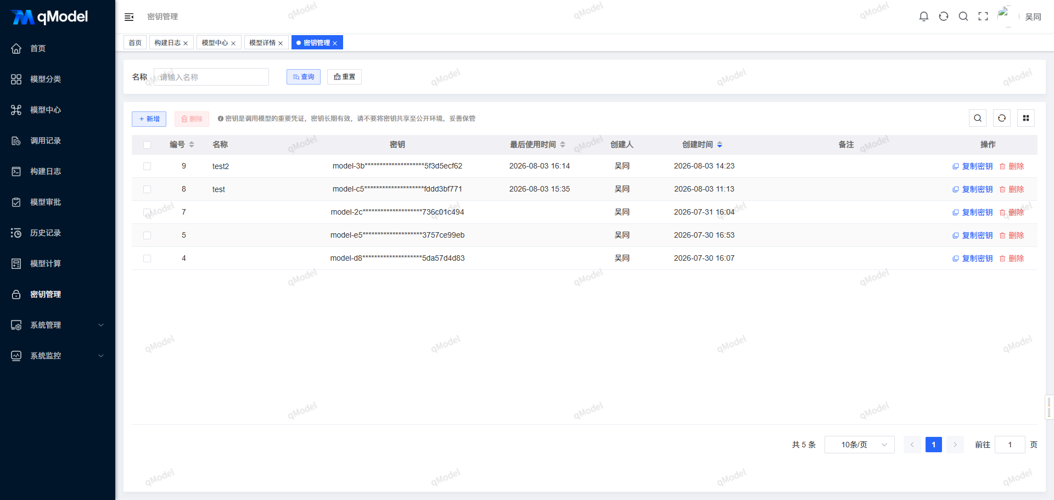Expand the 系统监控 submenu

(58, 356)
